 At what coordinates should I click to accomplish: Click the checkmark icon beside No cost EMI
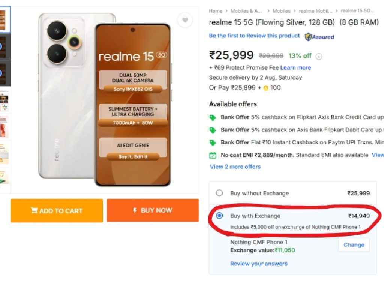pos(213,155)
